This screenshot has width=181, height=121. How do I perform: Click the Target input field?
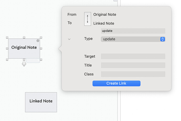[x=133, y=56]
